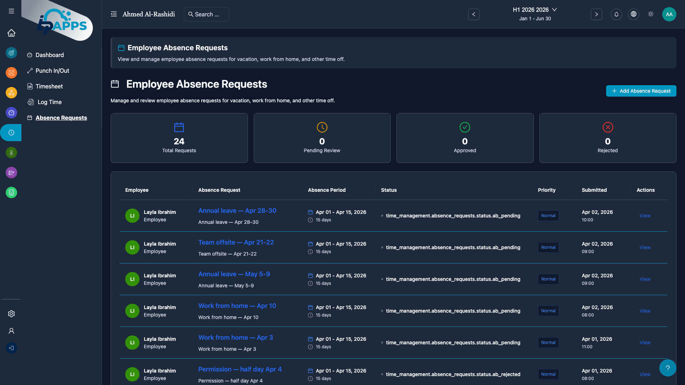Expand the H1 2026 period dropdown
The image size is (685, 385).
point(534,10)
